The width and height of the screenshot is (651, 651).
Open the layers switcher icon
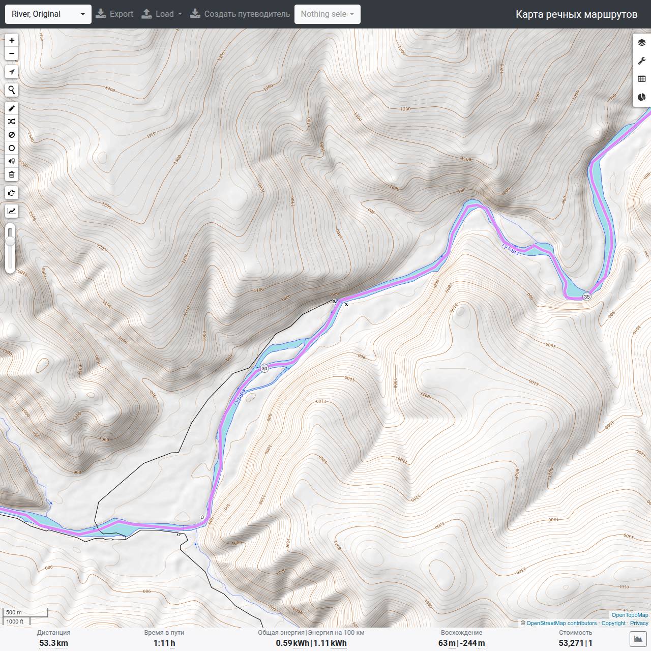pos(642,43)
